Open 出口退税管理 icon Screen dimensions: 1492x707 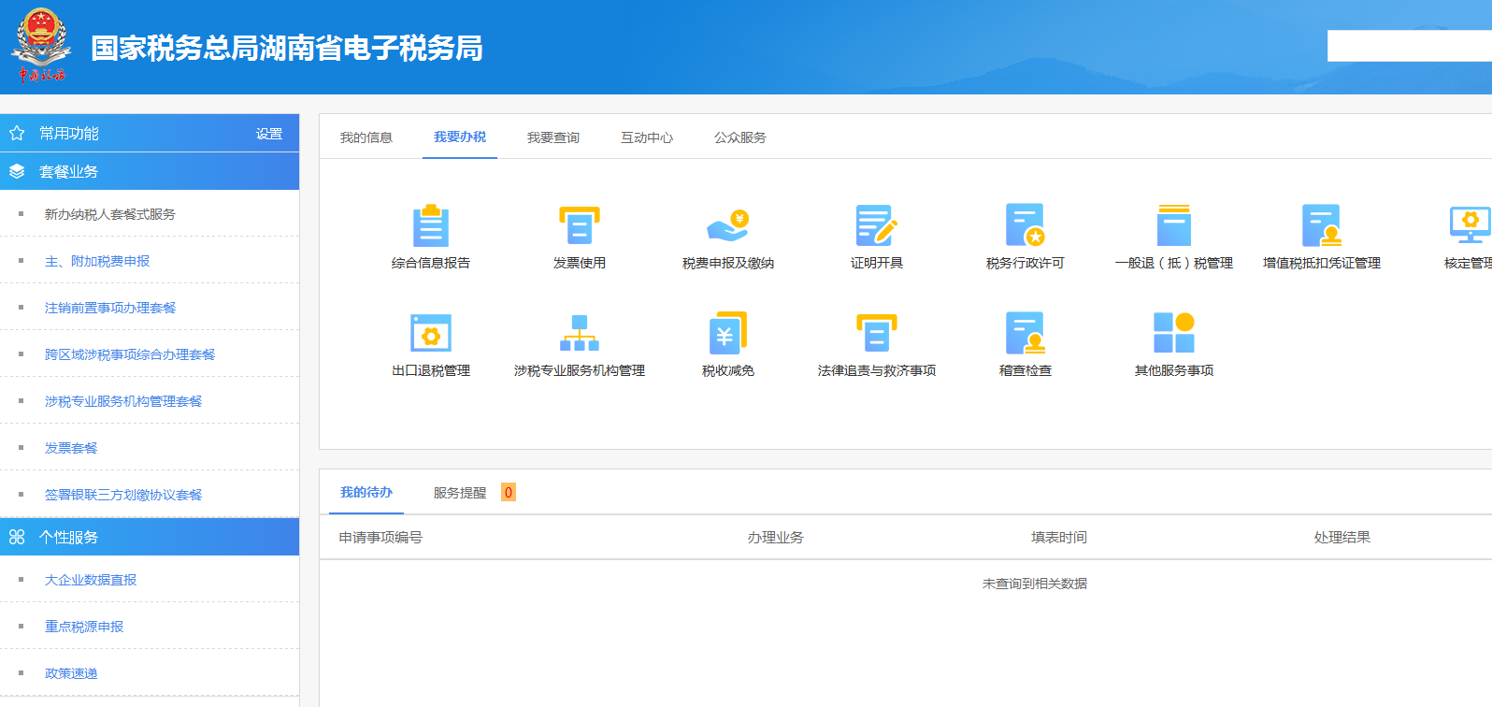pyautogui.click(x=431, y=333)
